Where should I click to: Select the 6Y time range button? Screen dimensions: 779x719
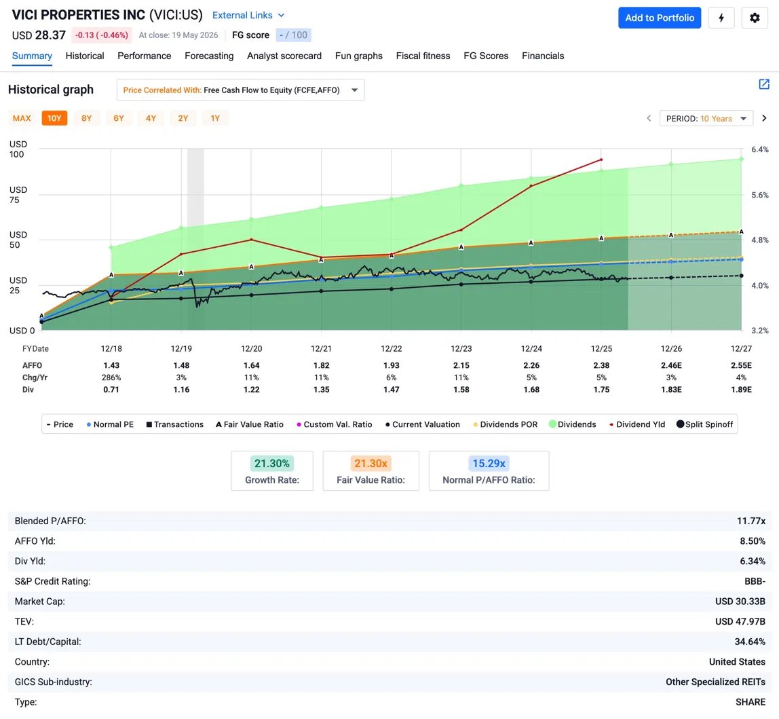click(119, 118)
